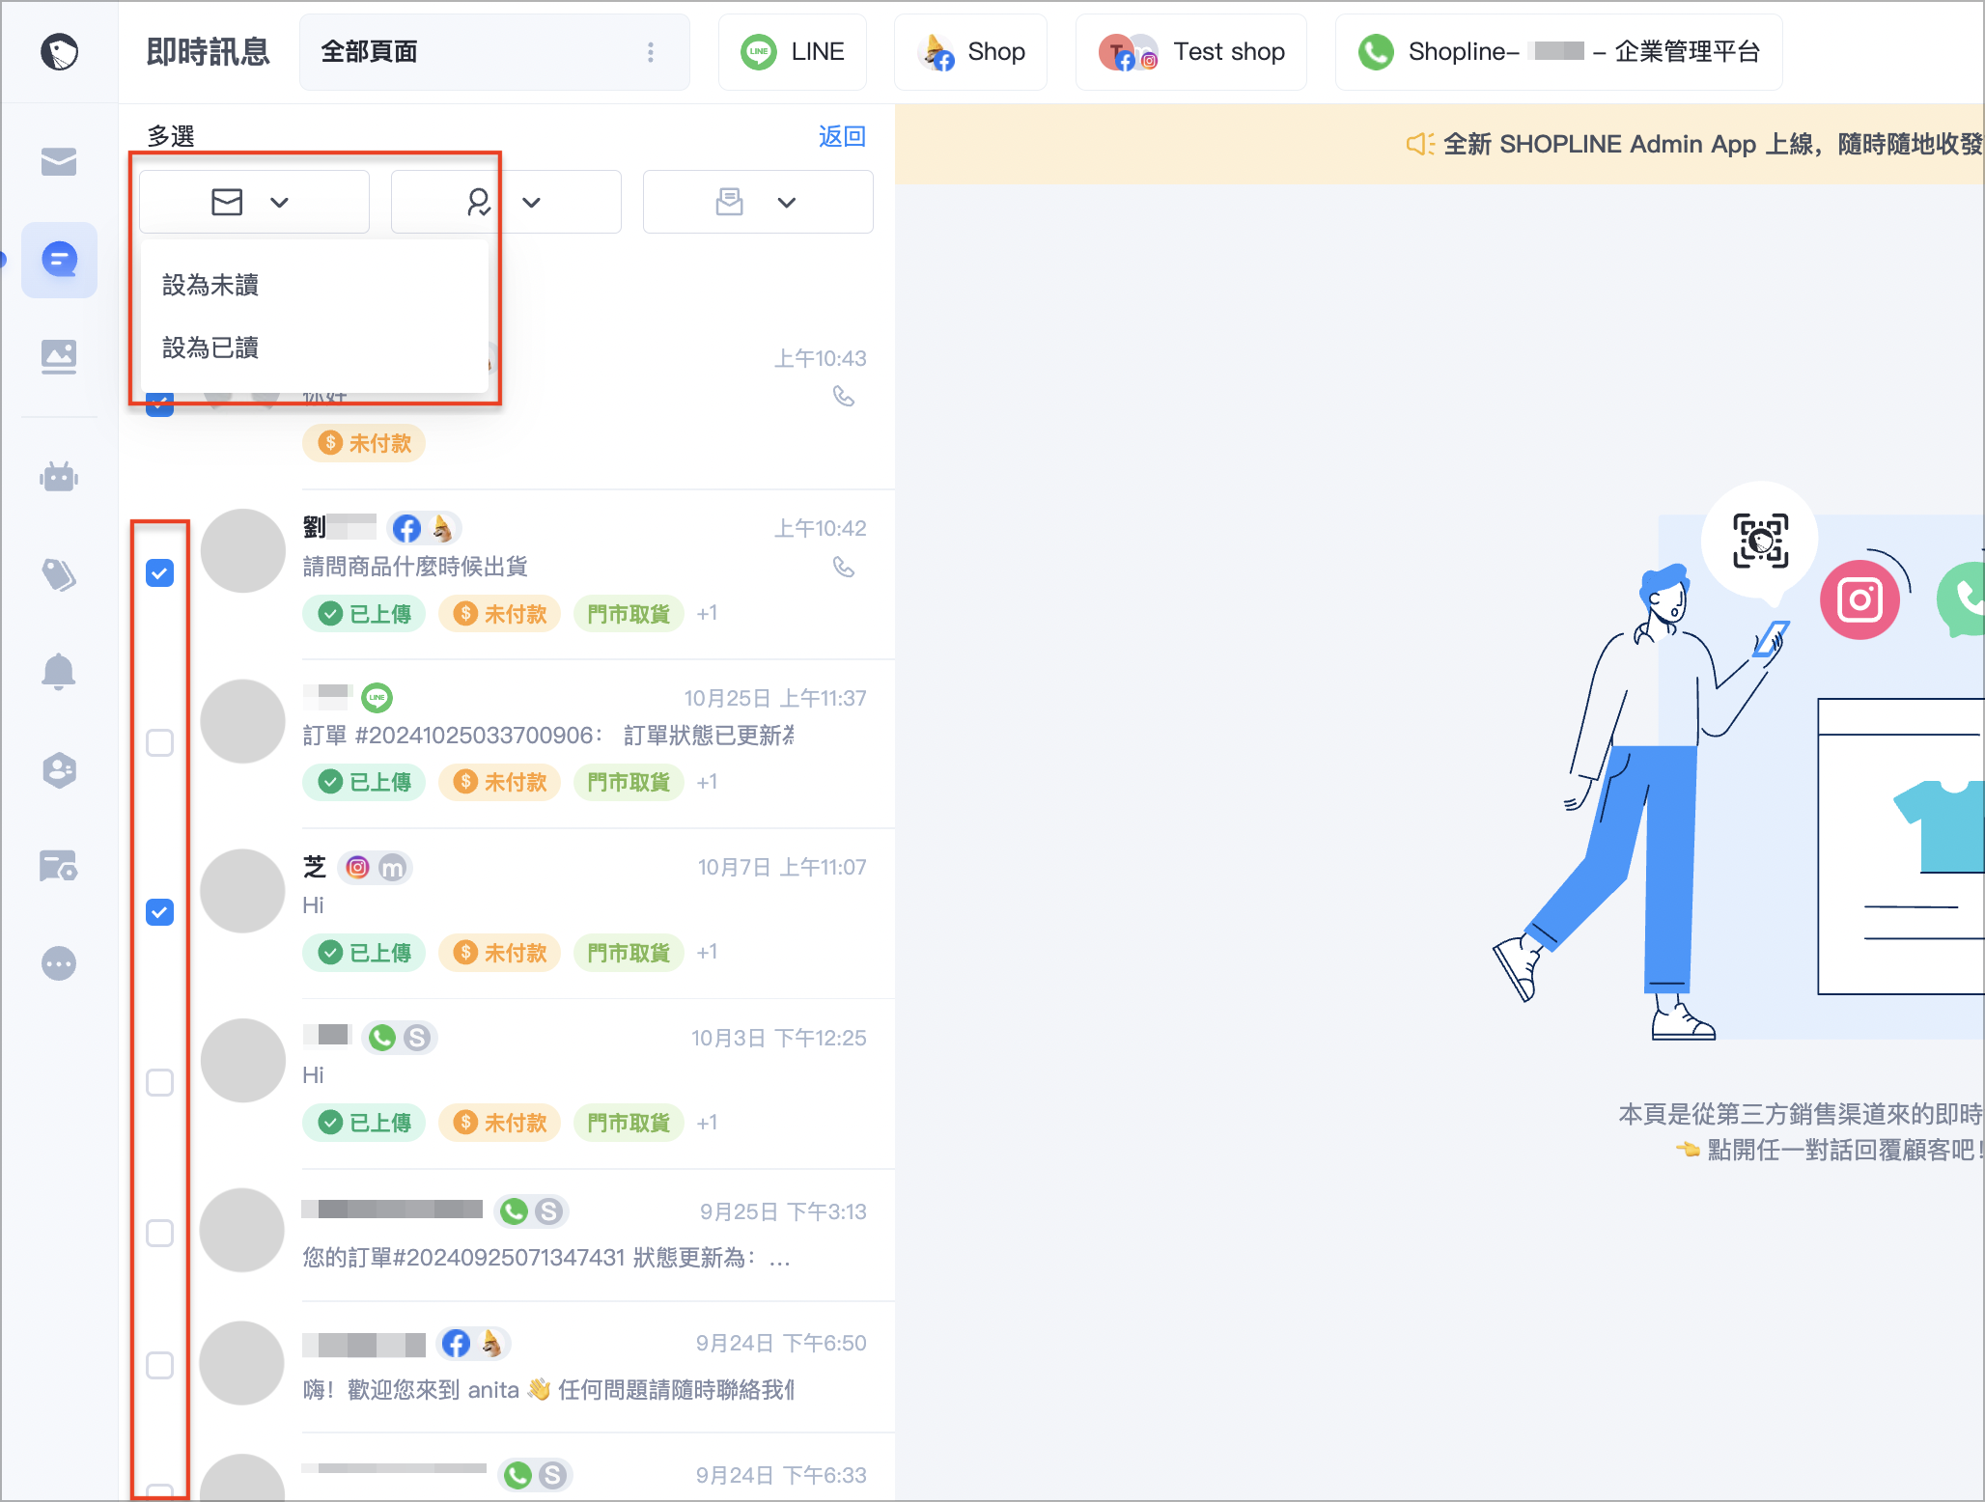Open the notification bell sidebar icon
This screenshot has width=1985, height=1502.
tap(59, 671)
